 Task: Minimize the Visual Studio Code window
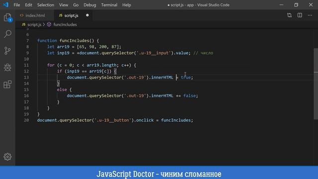pos(281,4)
